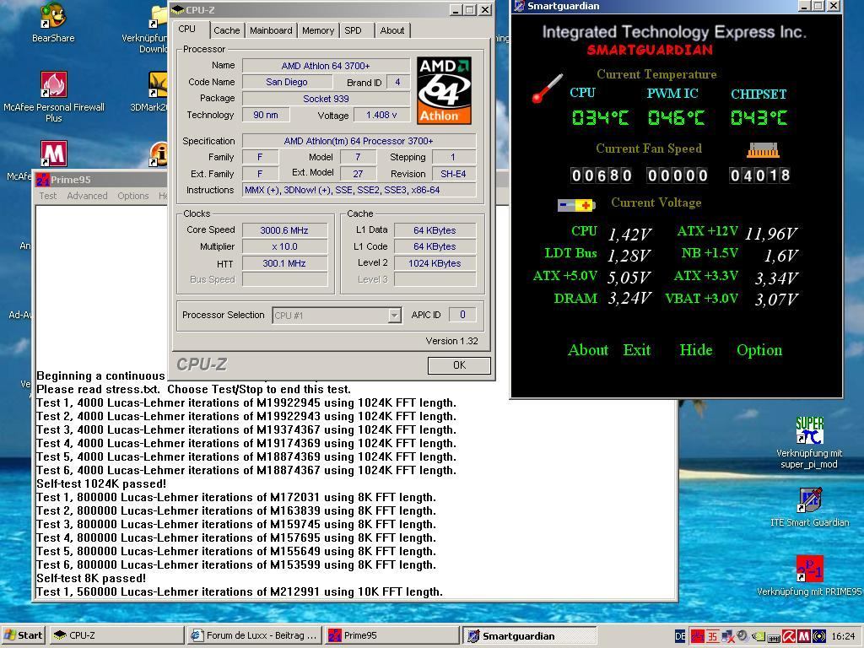Click the CPU temperature 034°C readout
Image resolution: width=864 pixels, height=648 pixels.
[x=600, y=117]
